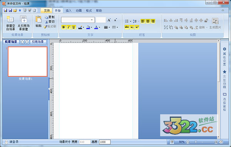The height and width of the screenshot is (147, 231).
Task: Click the Login (请登录) link
Action: (x=14, y=142)
